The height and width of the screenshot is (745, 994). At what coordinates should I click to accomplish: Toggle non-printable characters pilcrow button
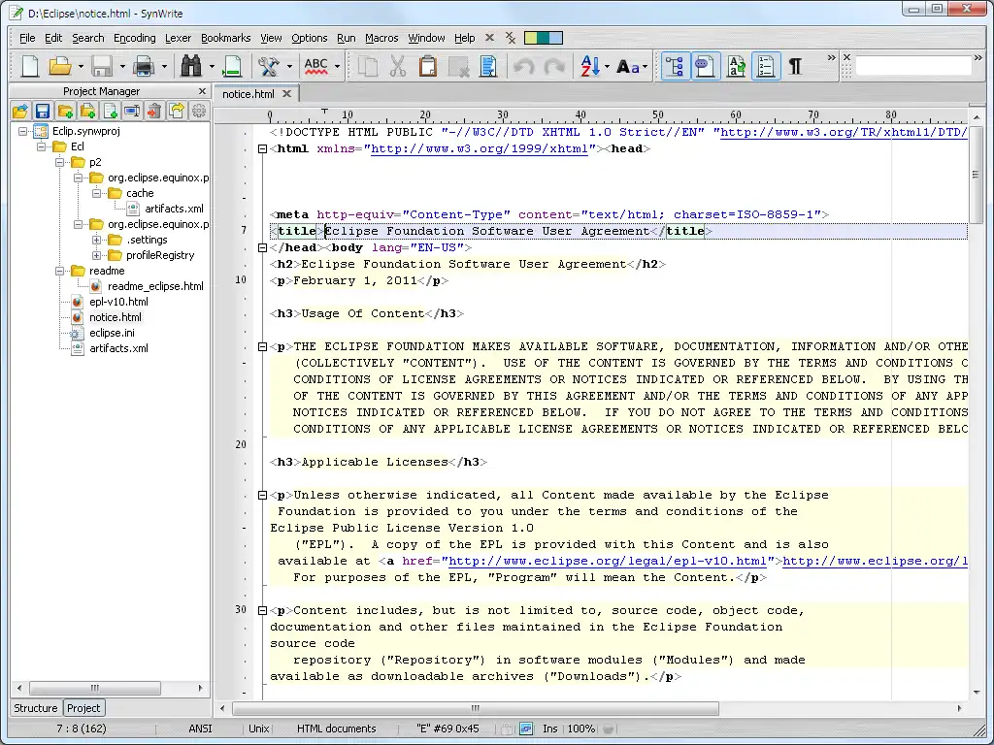pyautogui.click(x=795, y=66)
